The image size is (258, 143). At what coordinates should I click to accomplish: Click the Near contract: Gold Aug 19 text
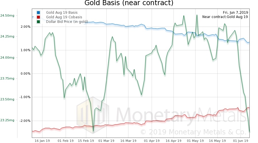coord(225,17)
